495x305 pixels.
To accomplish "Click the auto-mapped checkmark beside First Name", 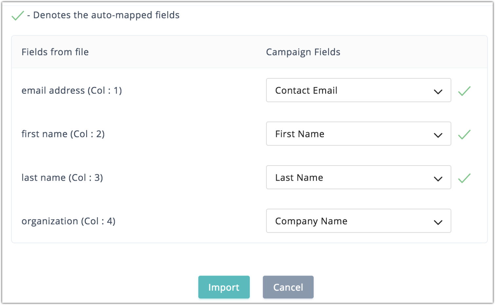I will tap(464, 134).
